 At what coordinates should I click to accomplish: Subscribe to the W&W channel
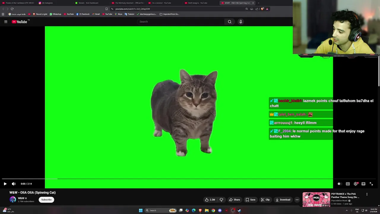tap(46, 200)
